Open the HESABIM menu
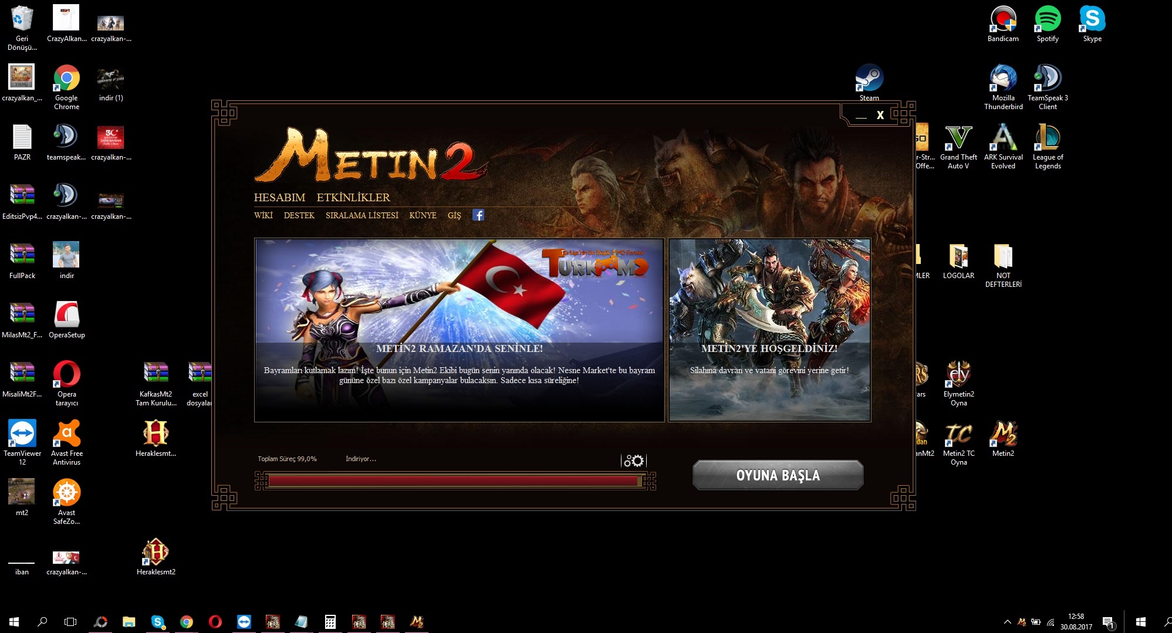The height and width of the screenshot is (633, 1172). click(279, 198)
